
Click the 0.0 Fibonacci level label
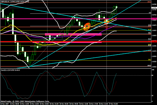[x=150, y=13]
